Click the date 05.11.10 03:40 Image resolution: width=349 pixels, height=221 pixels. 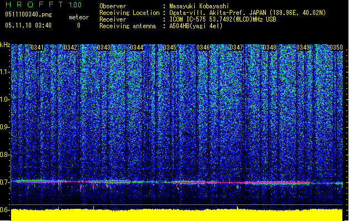(28, 25)
